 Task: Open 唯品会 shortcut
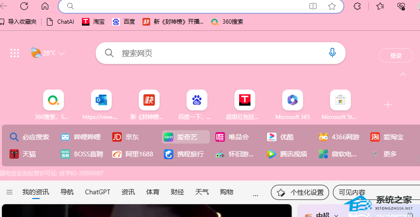tap(232, 137)
